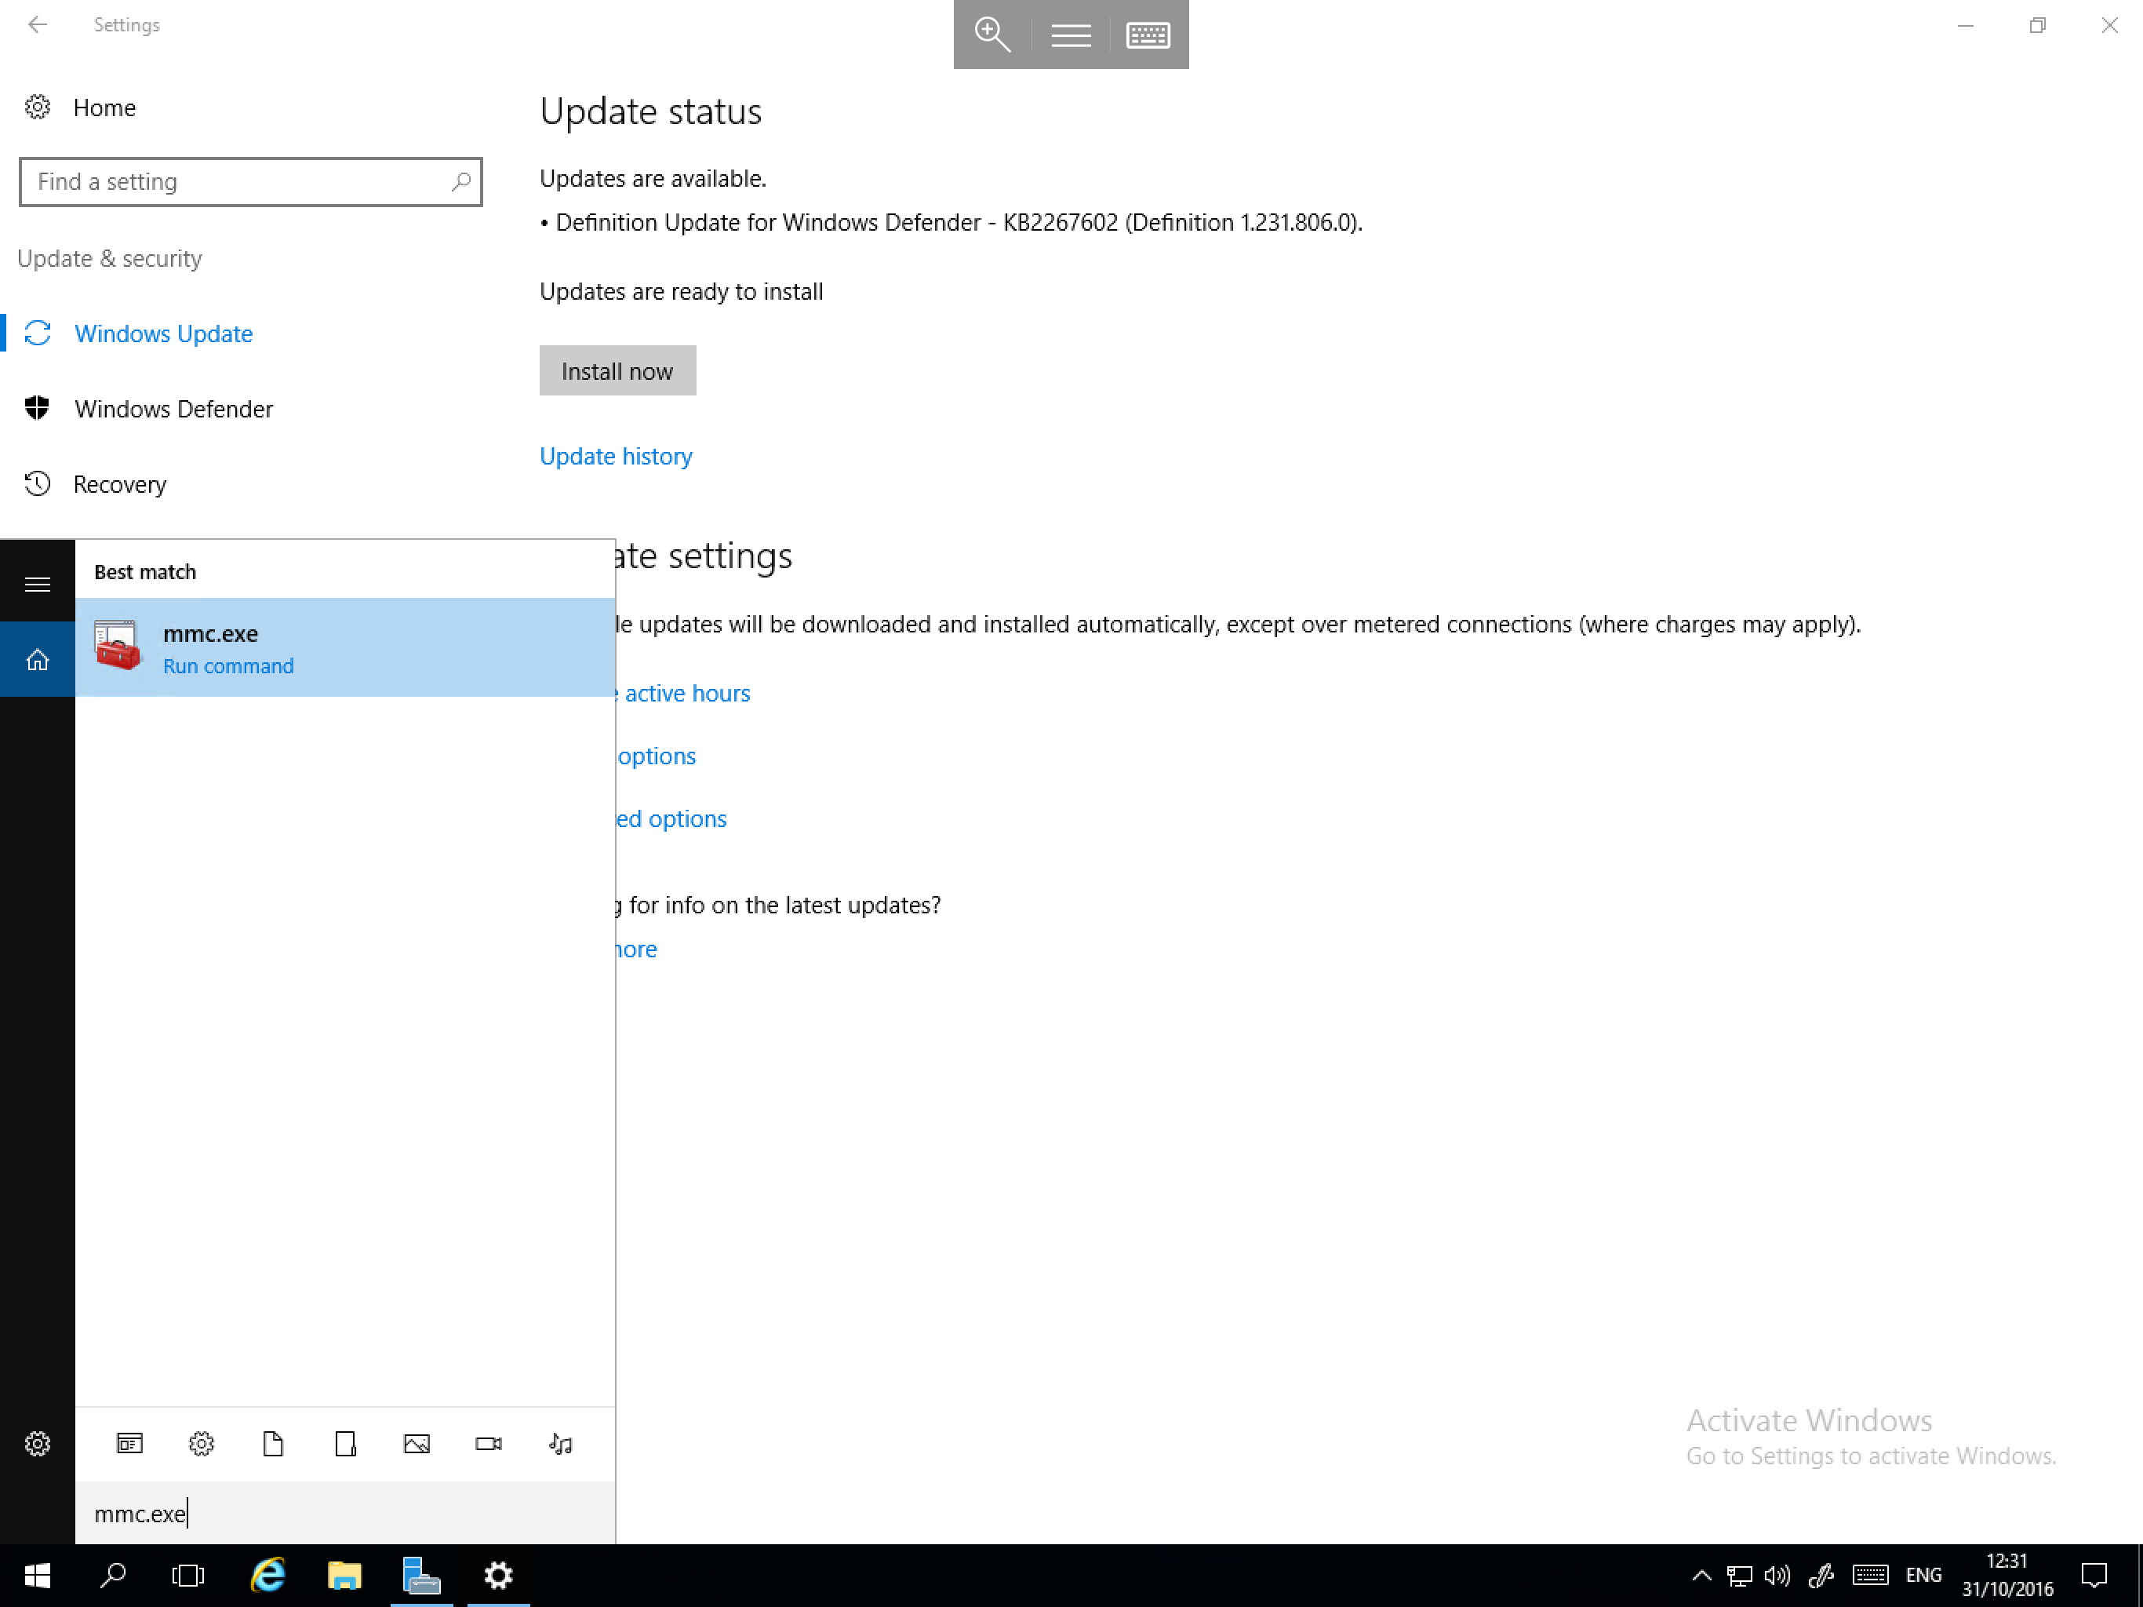Open volume control in system tray
The height and width of the screenshot is (1607, 2143).
click(x=1777, y=1576)
